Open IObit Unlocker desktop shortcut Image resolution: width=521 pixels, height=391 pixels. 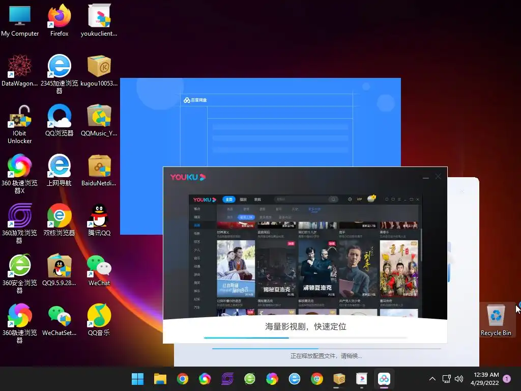click(20, 124)
